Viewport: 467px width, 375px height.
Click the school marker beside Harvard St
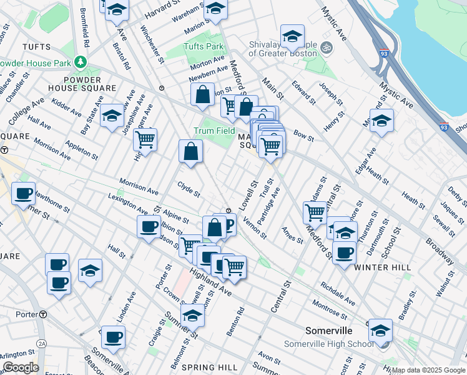coord(117,11)
